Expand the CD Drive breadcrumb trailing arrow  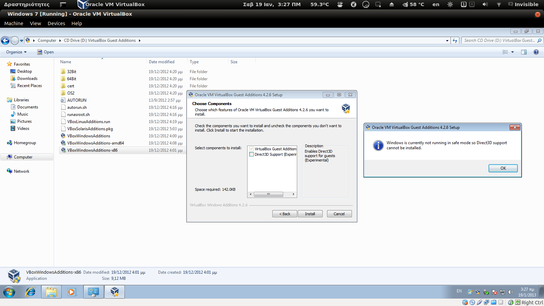click(139, 40)
